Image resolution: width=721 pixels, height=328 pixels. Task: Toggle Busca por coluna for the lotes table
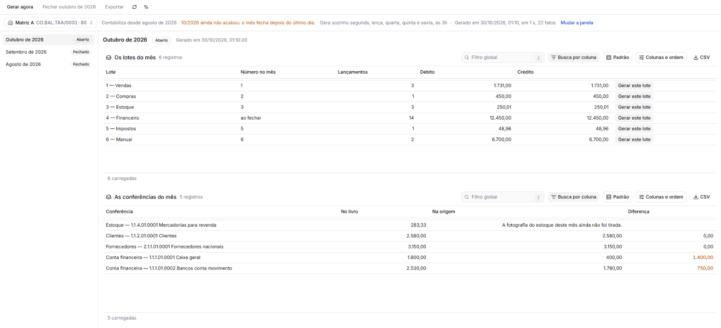(573, 58)
